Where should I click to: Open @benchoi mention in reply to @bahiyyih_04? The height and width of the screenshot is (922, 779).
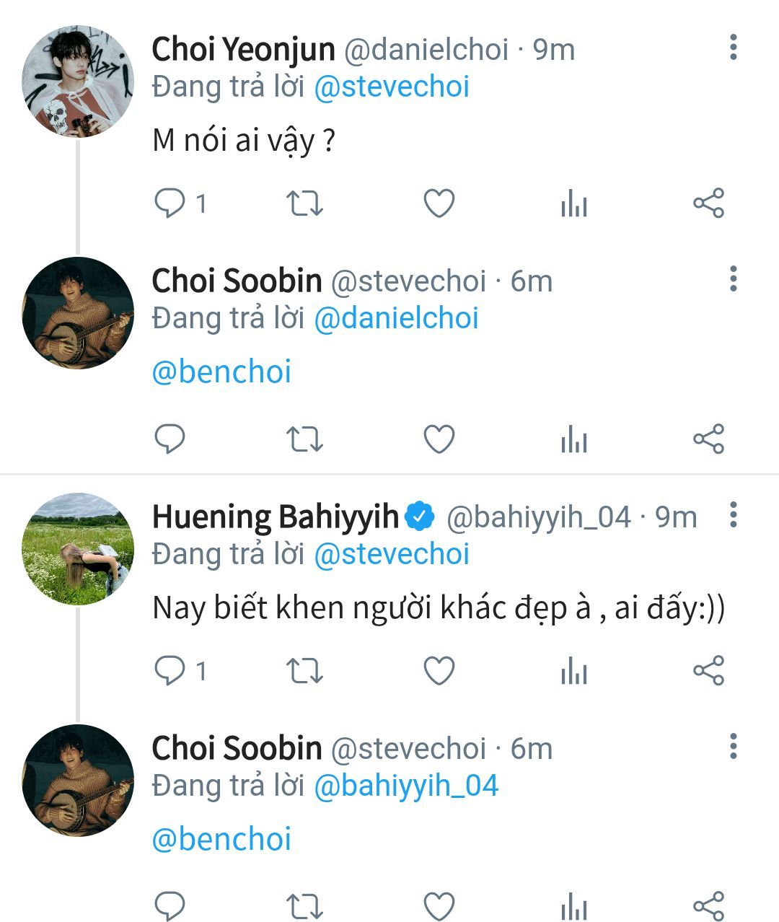pyautogui.click(x=221, y=840)
